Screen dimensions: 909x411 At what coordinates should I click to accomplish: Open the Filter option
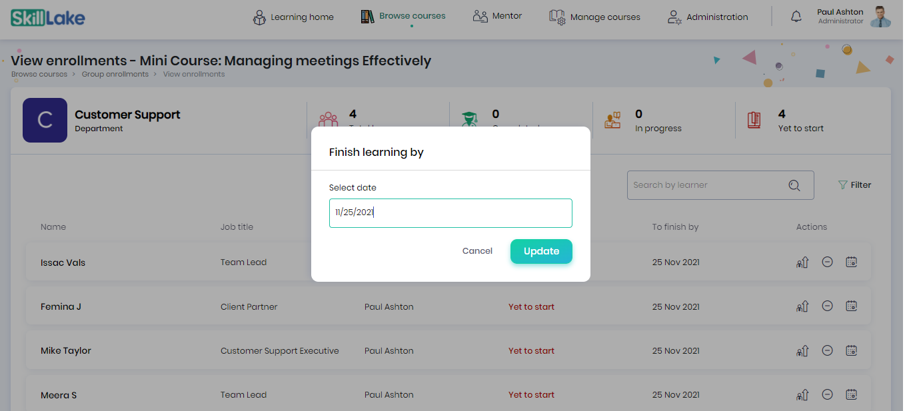pyautogui.click(x=854, y=185)
